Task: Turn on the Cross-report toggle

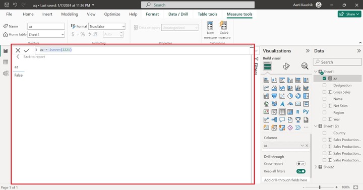Action: (x=300, y=164)
